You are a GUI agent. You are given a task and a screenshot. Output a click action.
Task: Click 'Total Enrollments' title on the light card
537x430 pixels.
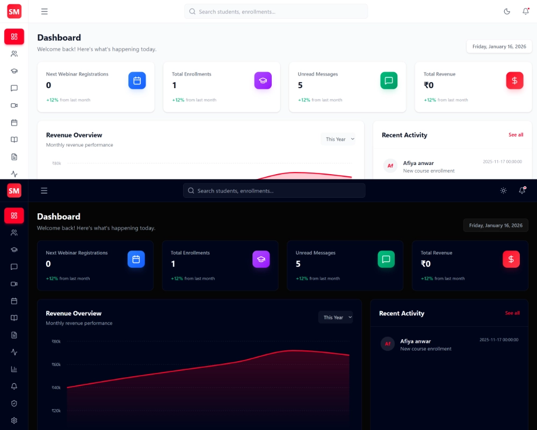tap(192, 74)
